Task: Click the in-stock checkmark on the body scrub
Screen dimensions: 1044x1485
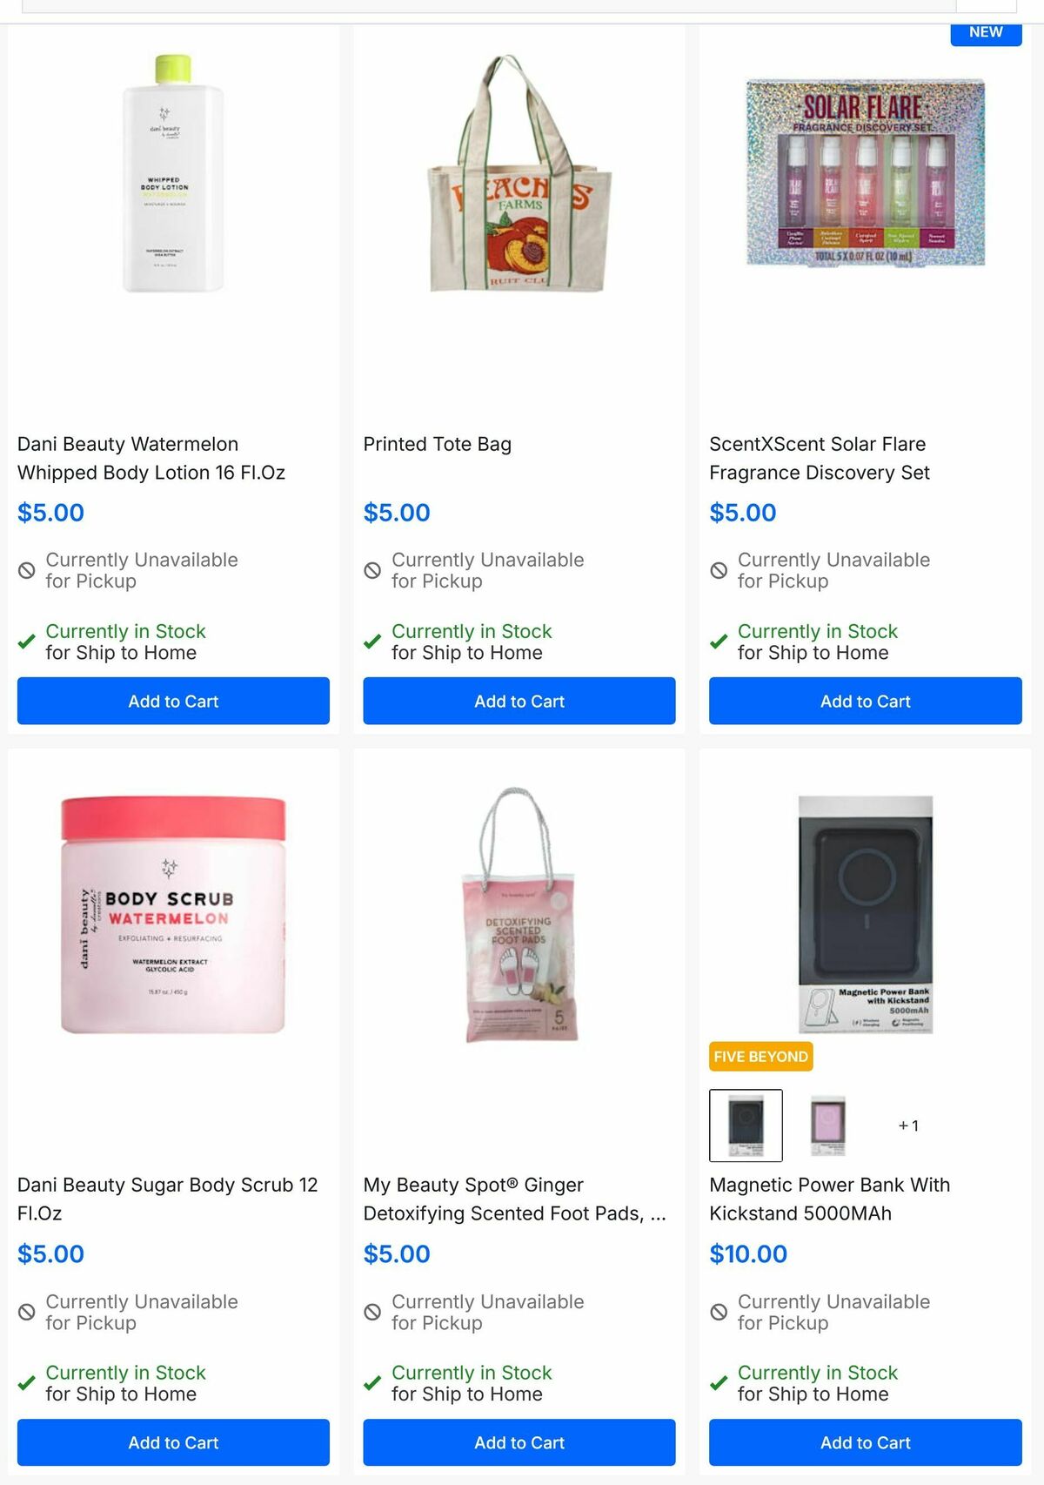Action: [26, 1384]
